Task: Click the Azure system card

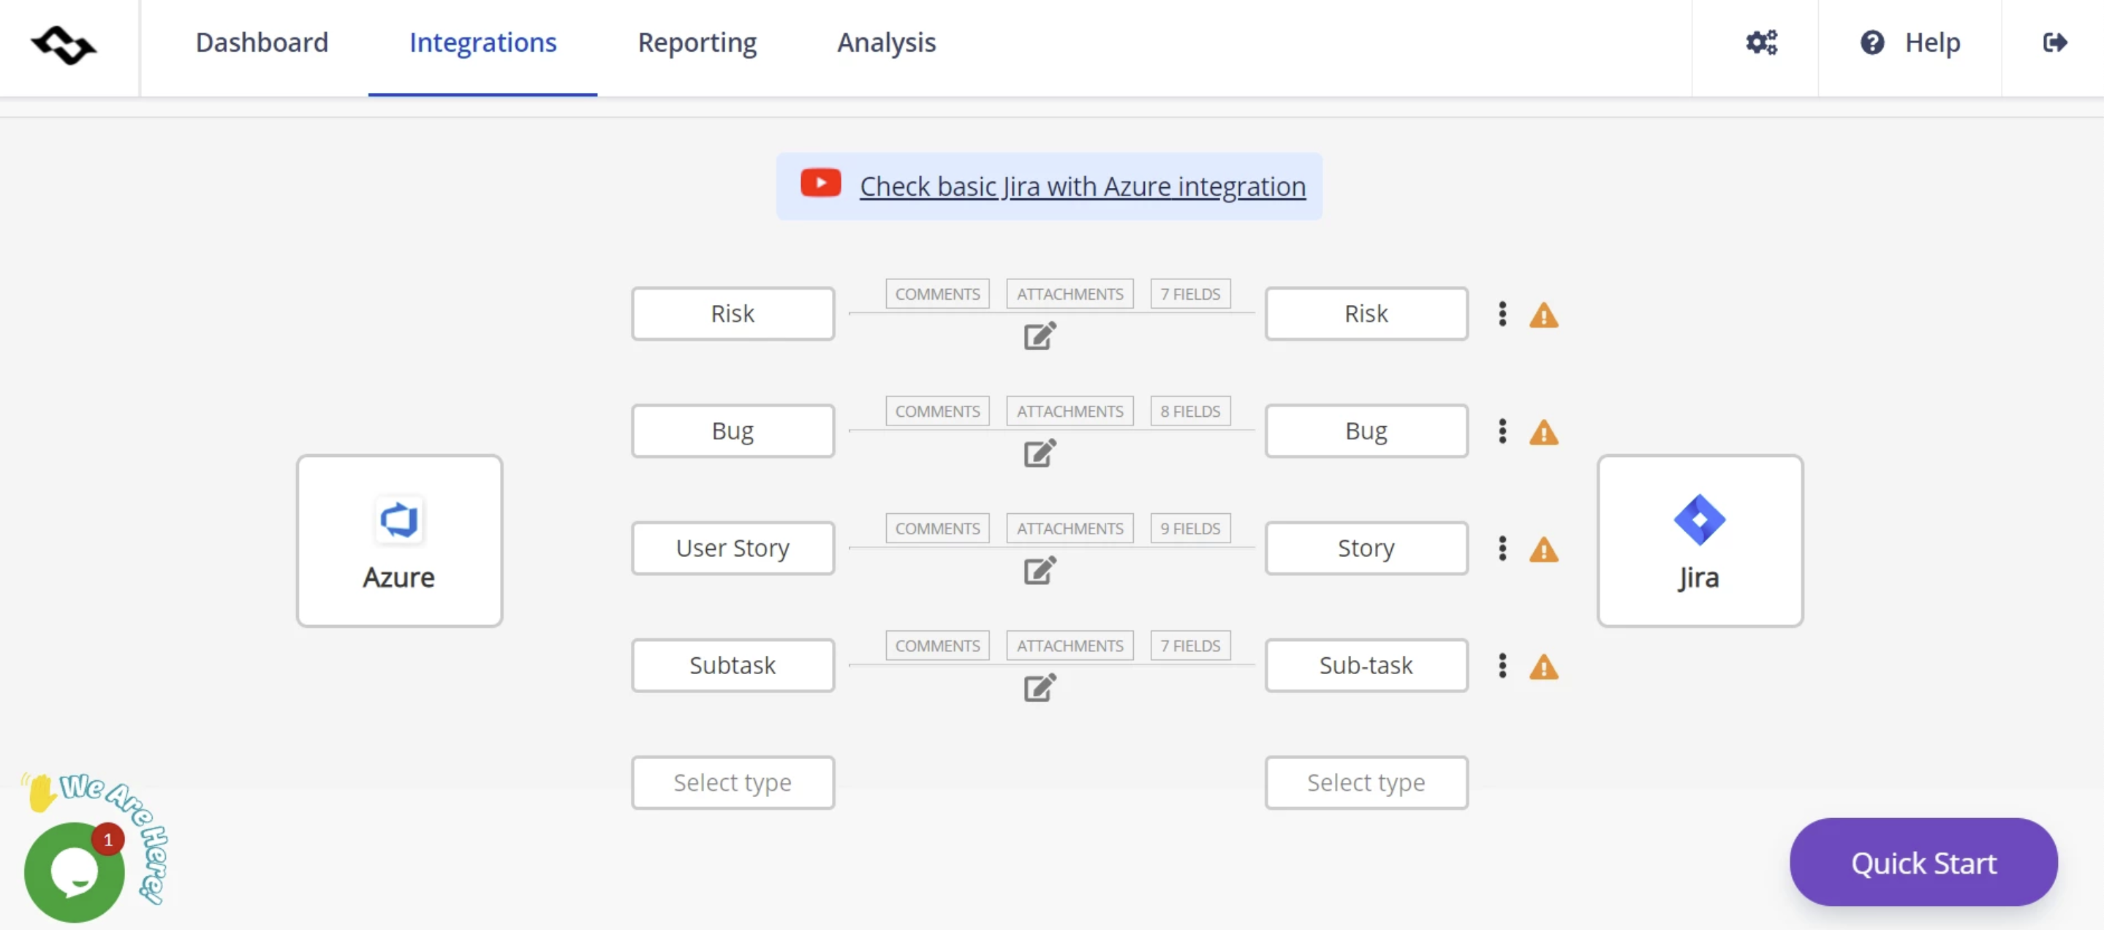Action: tap(399, 541)
